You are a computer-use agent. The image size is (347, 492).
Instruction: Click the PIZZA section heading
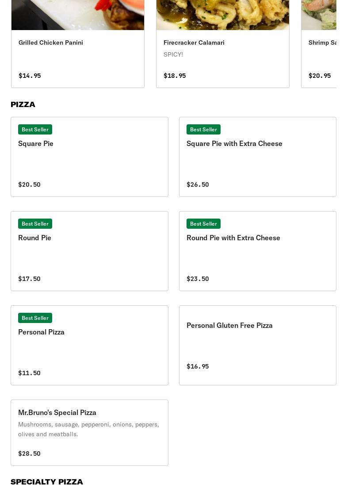point(23,104)
